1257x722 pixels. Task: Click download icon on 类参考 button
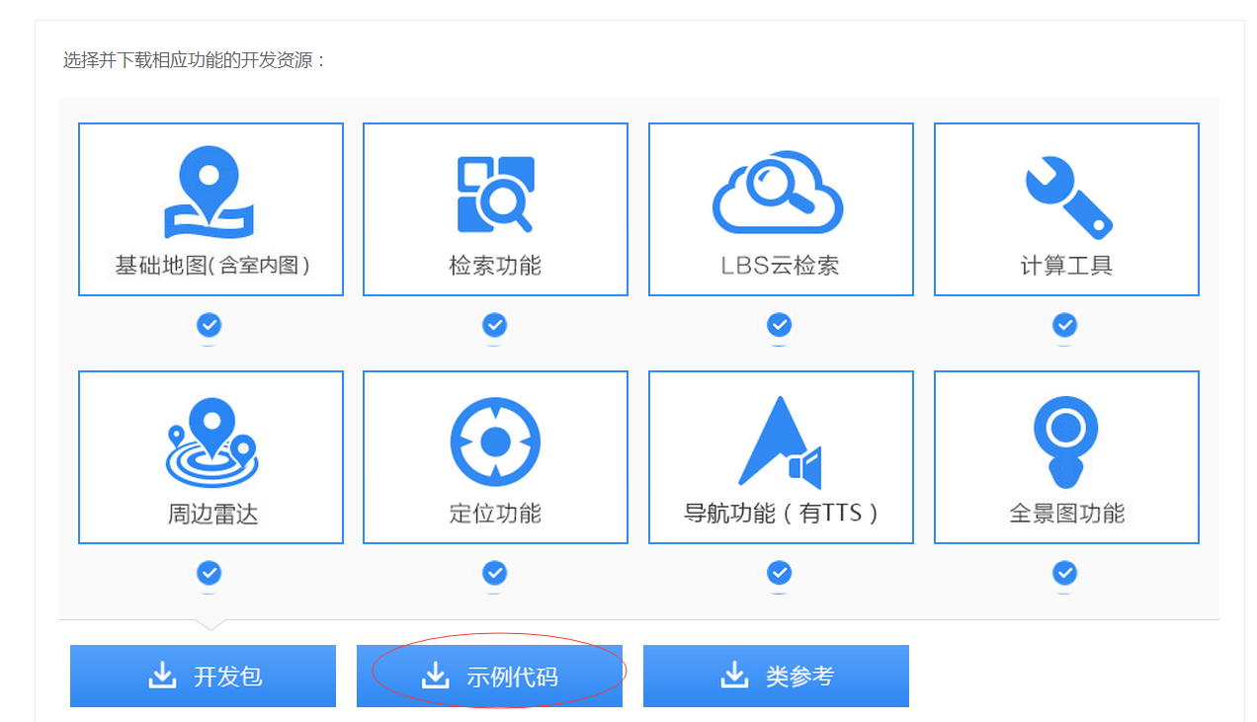pyautogui.click(x=733, y=676)
